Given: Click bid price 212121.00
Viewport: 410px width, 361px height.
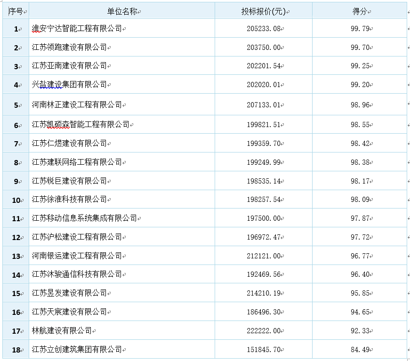Looking at the screenshot, I should coord(264,256).
